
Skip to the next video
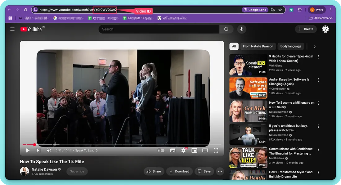click(38, 150)
